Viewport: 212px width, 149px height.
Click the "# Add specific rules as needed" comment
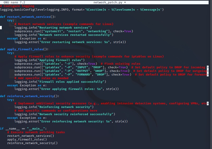(x=41, y=78)
